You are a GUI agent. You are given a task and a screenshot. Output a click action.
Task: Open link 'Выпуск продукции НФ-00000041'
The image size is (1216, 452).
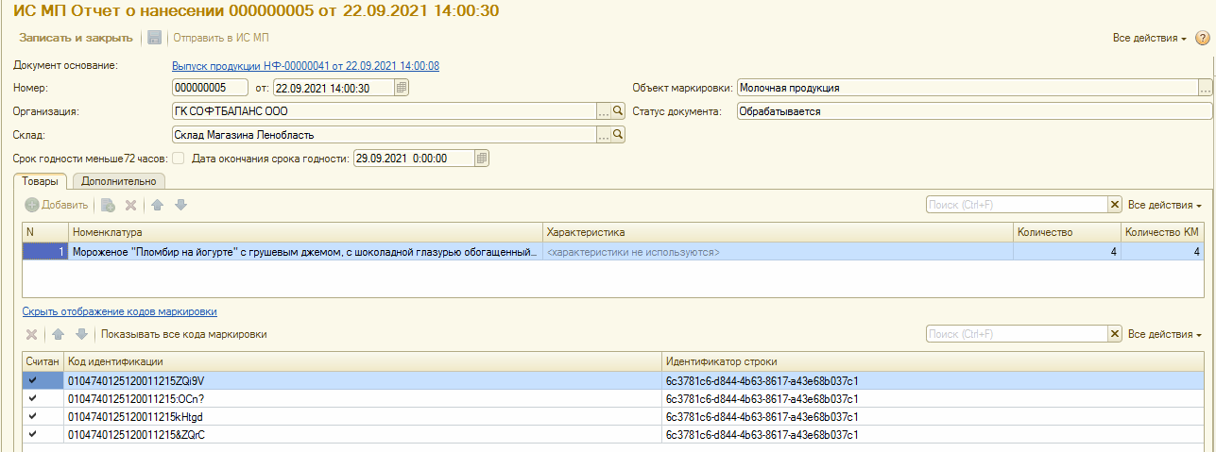(x=304, y=65)
